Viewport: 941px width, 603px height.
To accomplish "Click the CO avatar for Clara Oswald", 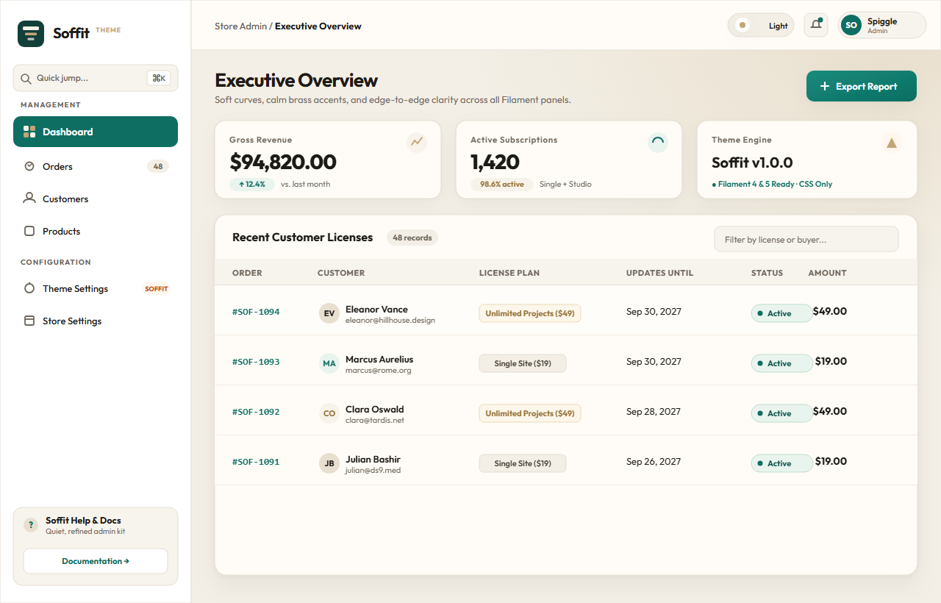I will tap(329, 413).
